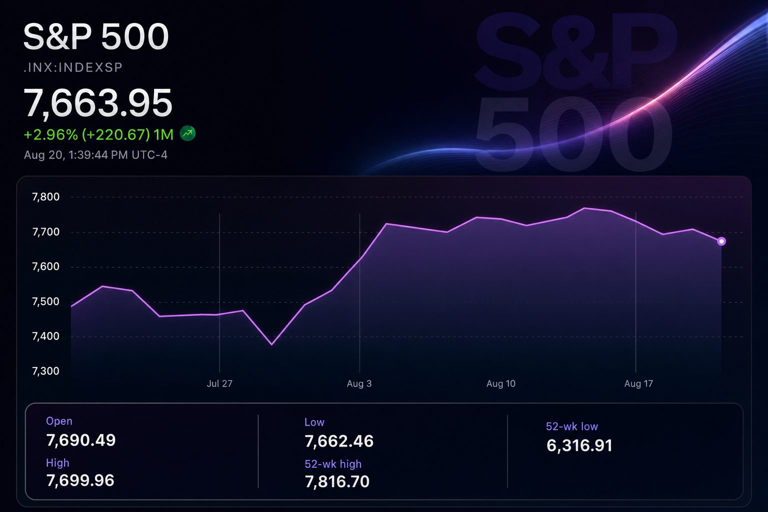Select the 7,690.49 open value
Image resolution: width=768 pixels, height=512 pixels.
click(x=80, y=440)
